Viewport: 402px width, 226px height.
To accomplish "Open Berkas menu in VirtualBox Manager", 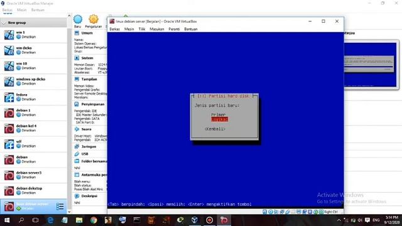I will tap(7, 10).
